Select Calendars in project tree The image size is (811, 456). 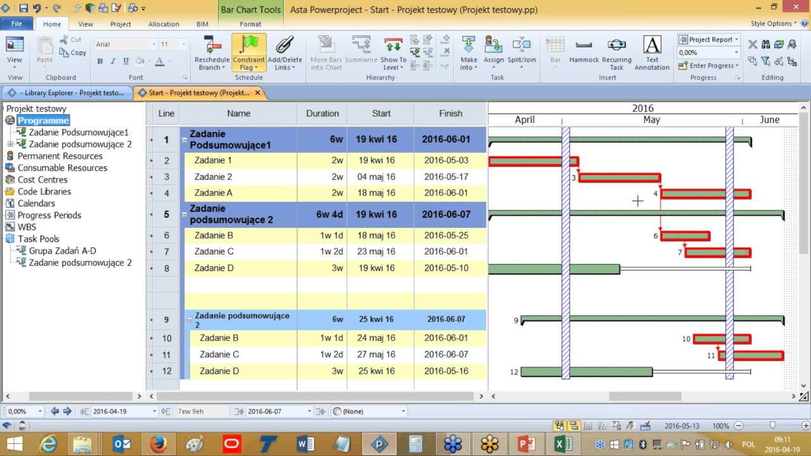36,203
